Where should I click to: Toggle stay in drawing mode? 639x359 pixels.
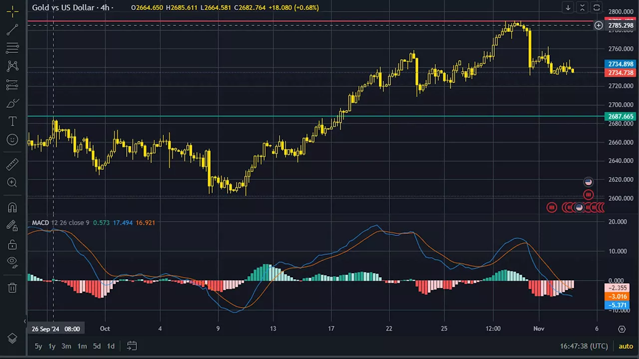12,226
